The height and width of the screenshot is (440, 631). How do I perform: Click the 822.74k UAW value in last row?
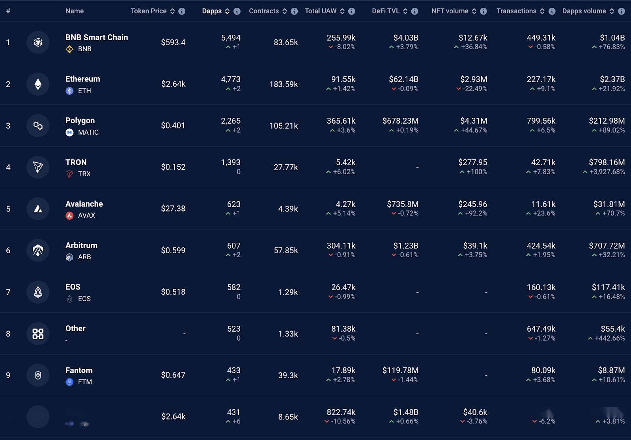click(x=341, y=412)
